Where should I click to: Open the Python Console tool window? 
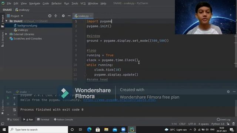click(63, 119)
